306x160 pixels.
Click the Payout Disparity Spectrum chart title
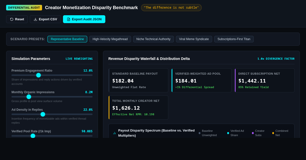(x=156, y=133)
